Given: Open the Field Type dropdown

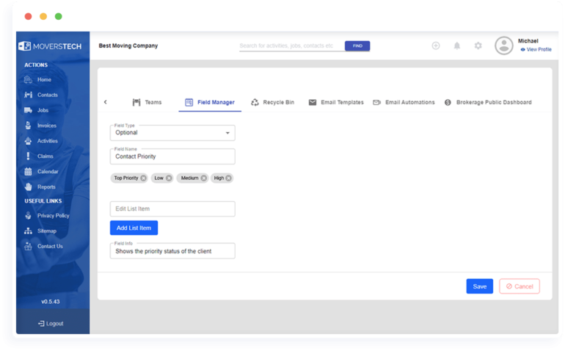Looking at the screenshot, I should pos(172,133).
